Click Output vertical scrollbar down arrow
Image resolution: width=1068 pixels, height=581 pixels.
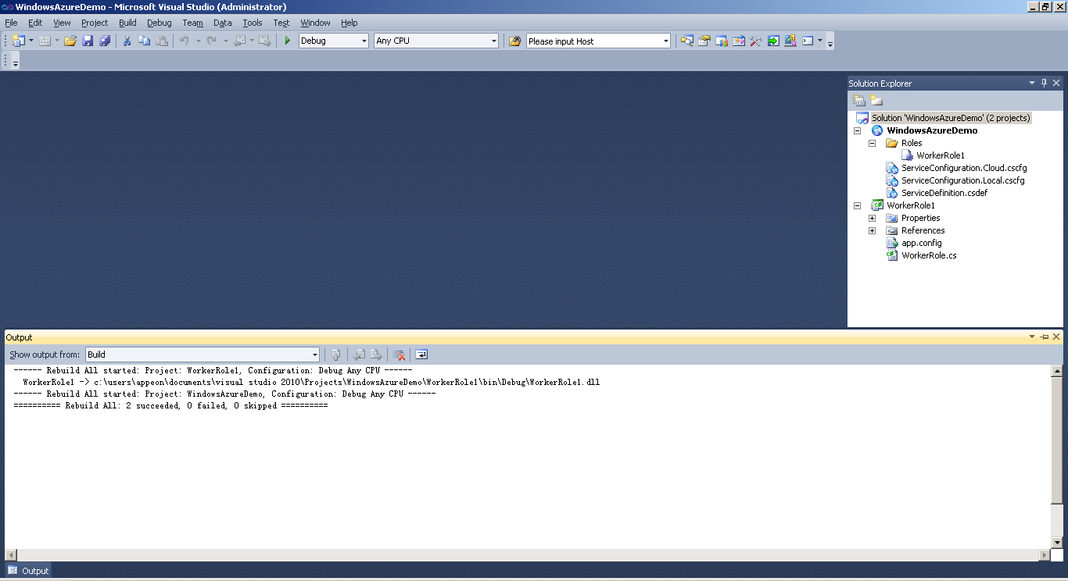1057,543
